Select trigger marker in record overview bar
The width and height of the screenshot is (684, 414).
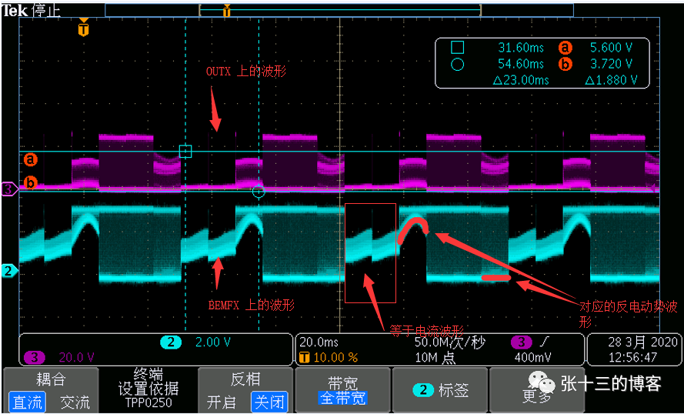[x=227, y=11]
